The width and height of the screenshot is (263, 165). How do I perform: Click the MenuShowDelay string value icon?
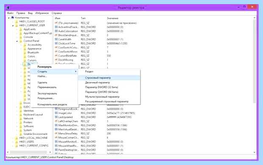click(56, 134)
